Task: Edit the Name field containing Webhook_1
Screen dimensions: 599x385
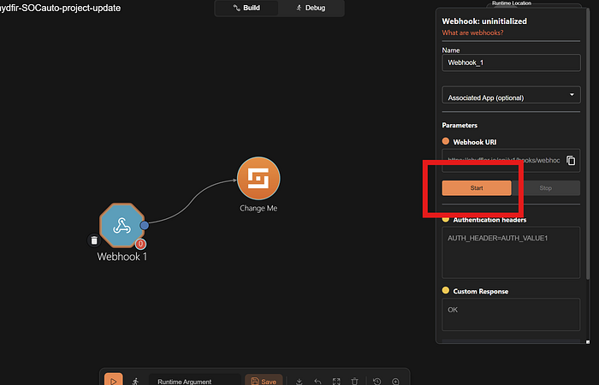Action: pyautogui.click(x=511, y=62)
